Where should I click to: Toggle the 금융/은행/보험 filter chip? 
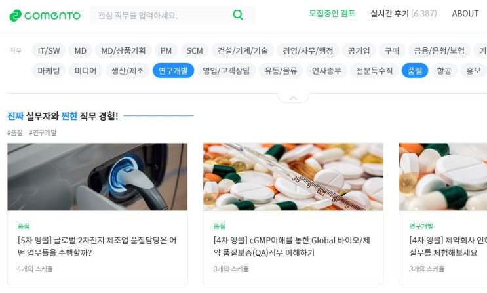tap(439, 50)
